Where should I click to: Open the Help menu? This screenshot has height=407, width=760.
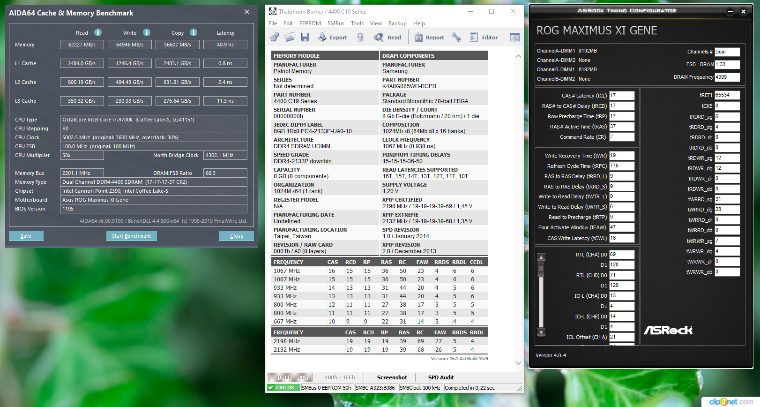pos(419,23)
